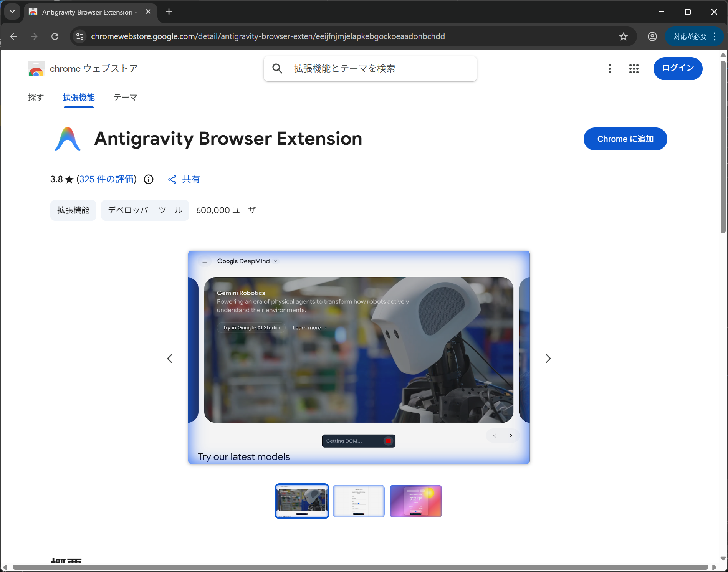Open the tab search dropdown arrow
Image resolution: width=728 pixels, height=572 pixels.
pos(12,12)
